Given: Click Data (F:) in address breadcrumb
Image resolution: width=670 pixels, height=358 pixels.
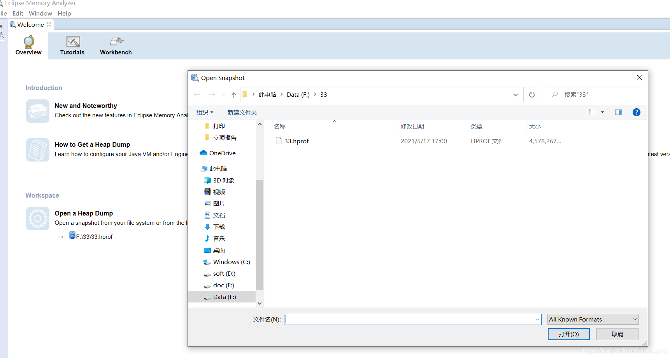Looking at the screenshot, I should click(298, 95).
